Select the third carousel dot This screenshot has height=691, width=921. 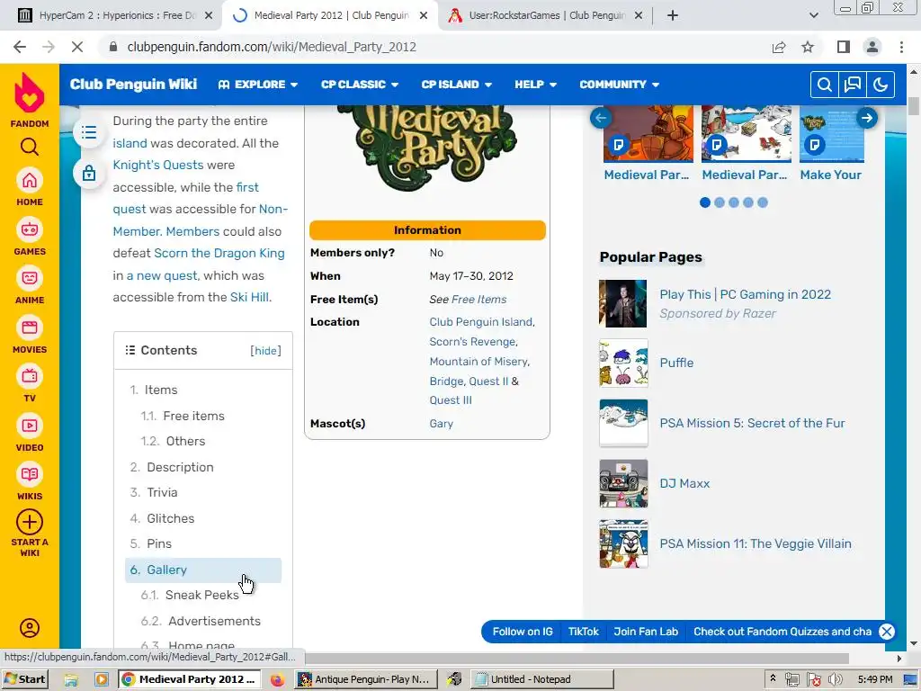point(734,202)
